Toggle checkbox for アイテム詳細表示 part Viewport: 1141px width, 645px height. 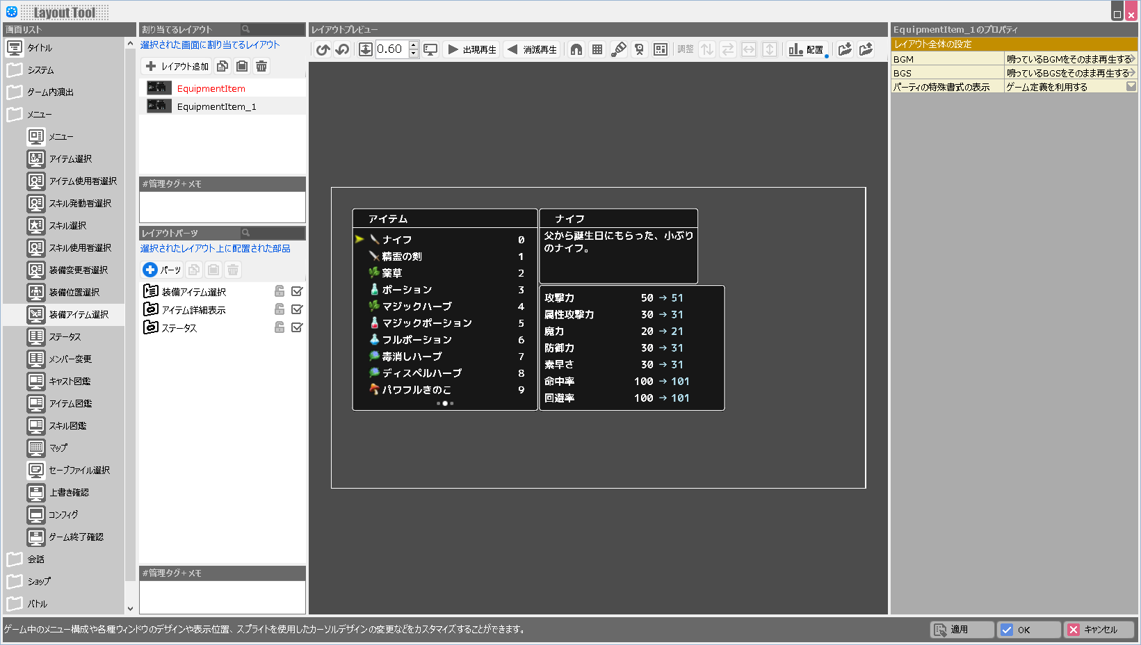[297, 310]
